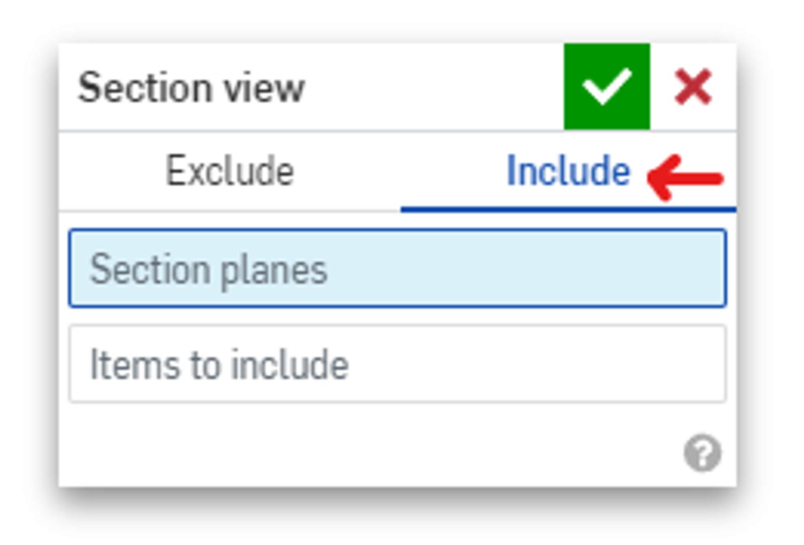The height and width of the screenshot is (545, 804).
Task: Focus the Section planes selection field
Action: click(x=397, y=268)
